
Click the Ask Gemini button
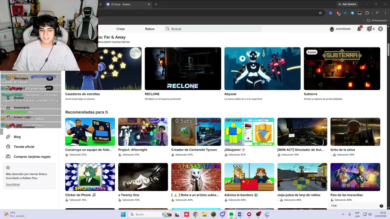pyautogui.click(x=347, y=4)
